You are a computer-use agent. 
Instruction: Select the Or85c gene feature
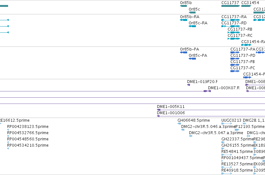coord(192,12)
